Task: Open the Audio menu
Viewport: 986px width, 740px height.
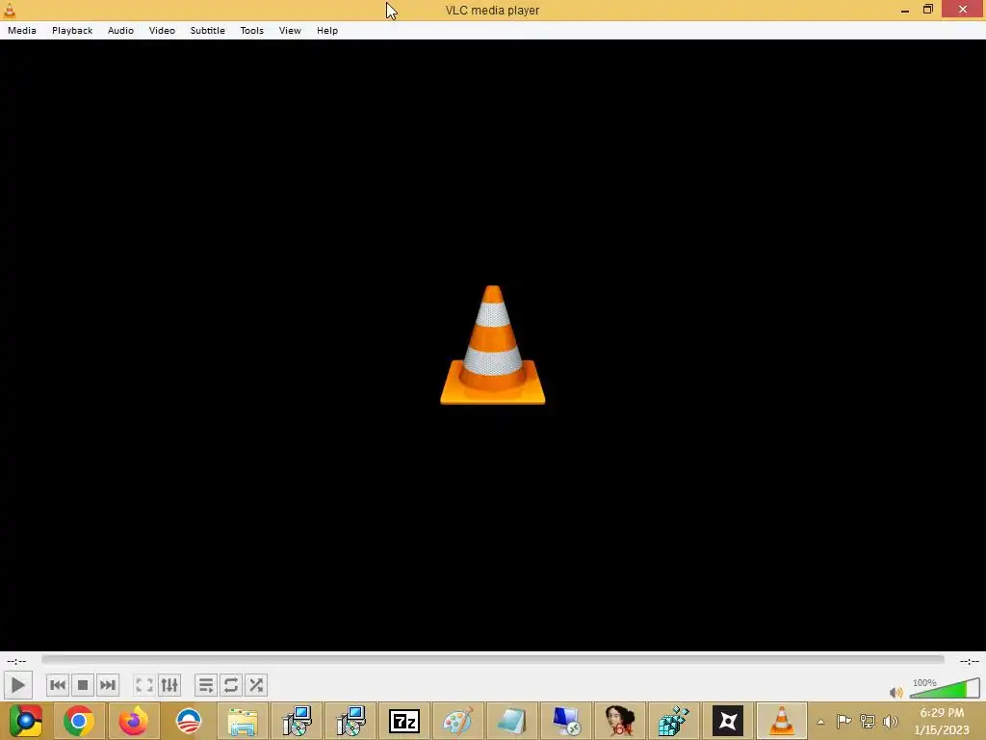Action: (x=120, y=30)
